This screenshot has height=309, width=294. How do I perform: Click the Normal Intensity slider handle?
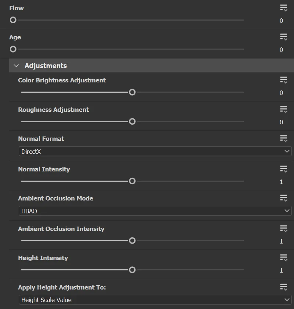(132, 181)
